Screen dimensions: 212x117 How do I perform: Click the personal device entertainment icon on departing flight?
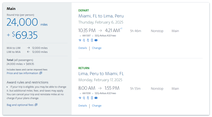coord(92,40)
